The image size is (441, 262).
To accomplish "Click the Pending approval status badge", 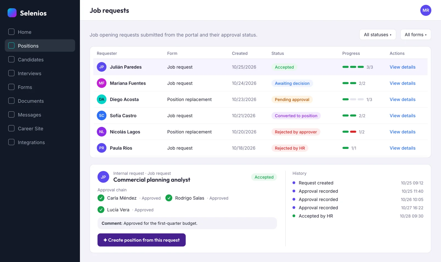I will (292, 100).
